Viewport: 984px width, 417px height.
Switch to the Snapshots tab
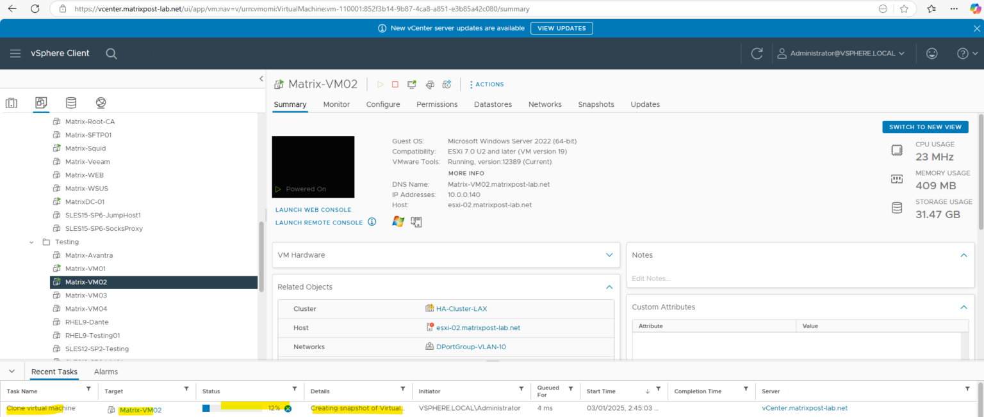pos(596,104)
